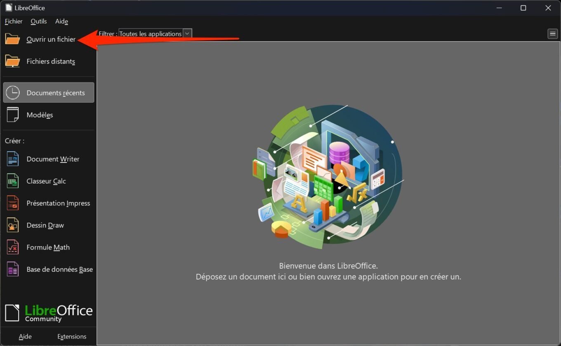Click the Présentation Impress icon
Image resolution: width=561 pixels, height=346 pixels.
(x=13, y=203)
